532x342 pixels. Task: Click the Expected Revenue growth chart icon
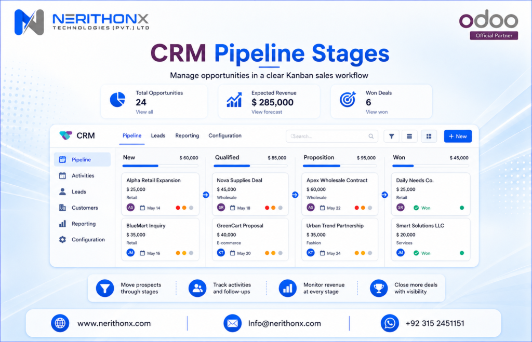(234, 100)
